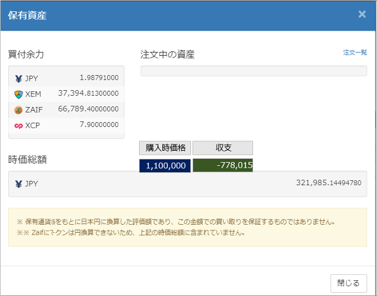Viewport: 377px width, 296px height.
Task: Close the 保有資産 dialog with the X
Action: [x=362, y=14]
